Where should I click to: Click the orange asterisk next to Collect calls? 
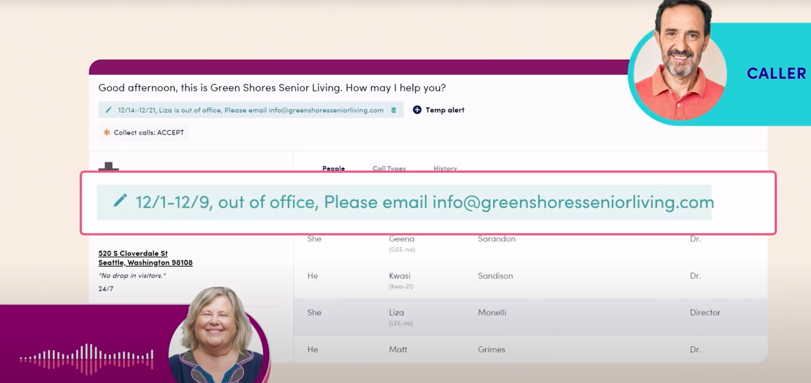point(106,132)
